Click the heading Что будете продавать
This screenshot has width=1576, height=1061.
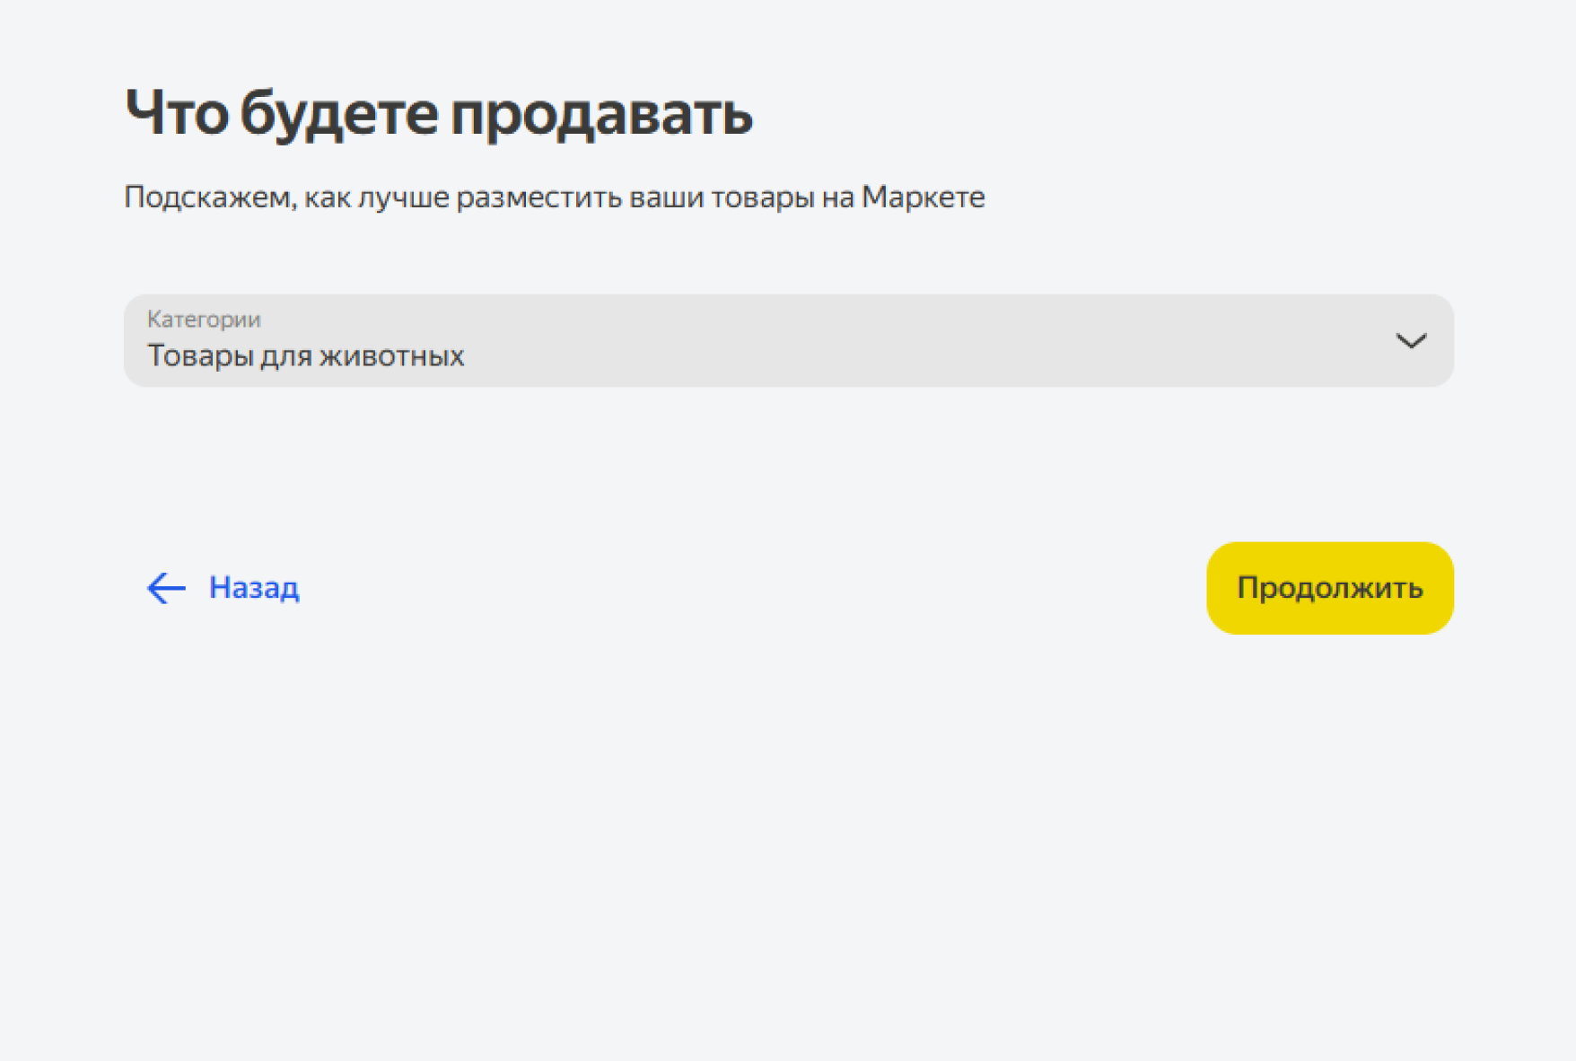tap(438, 114)
